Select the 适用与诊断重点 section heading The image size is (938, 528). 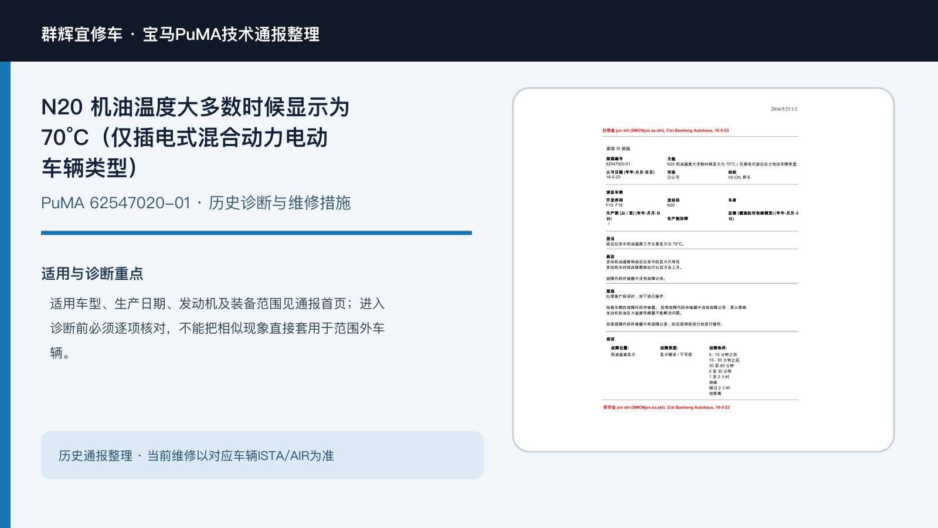click(x=92, y=273)
